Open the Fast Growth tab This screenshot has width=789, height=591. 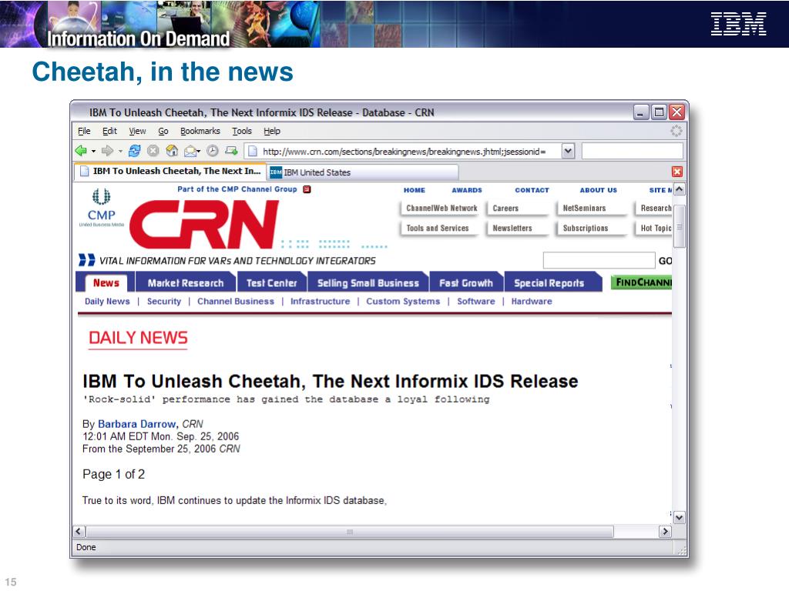(x=466, y=283)
